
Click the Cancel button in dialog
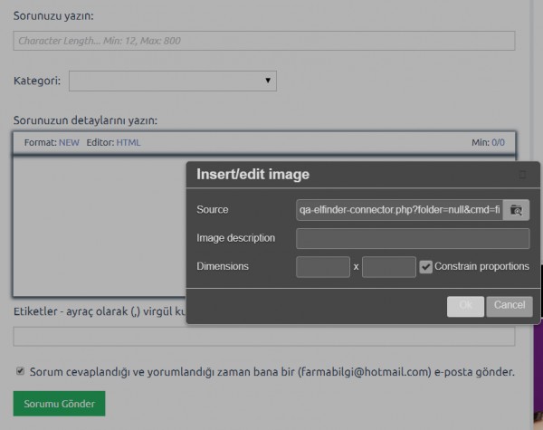(x=510, y=306)
